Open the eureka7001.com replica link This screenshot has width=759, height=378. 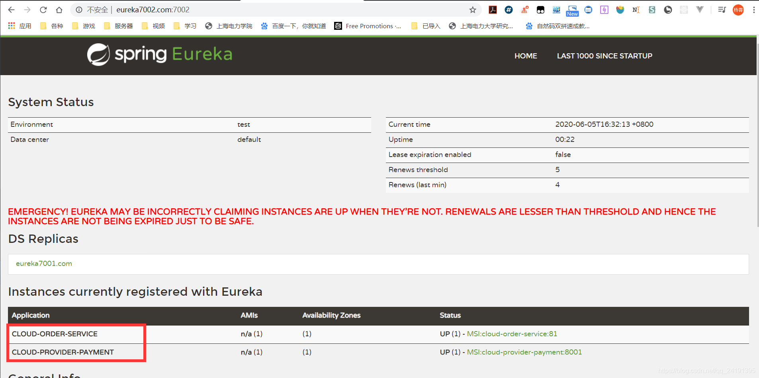click(x=44, y=264)
